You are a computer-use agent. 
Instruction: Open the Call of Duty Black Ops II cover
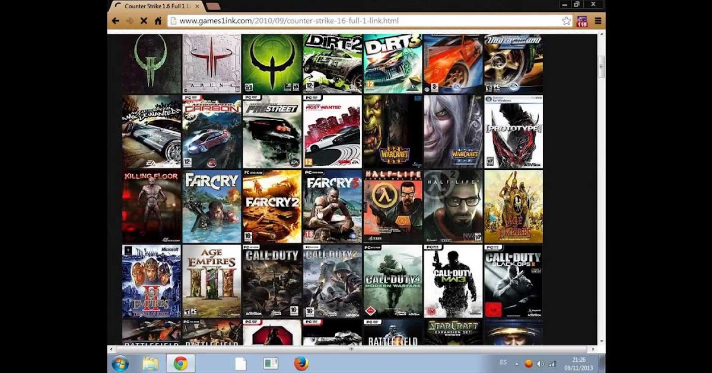pyautogui.click(x=513, y=281)
